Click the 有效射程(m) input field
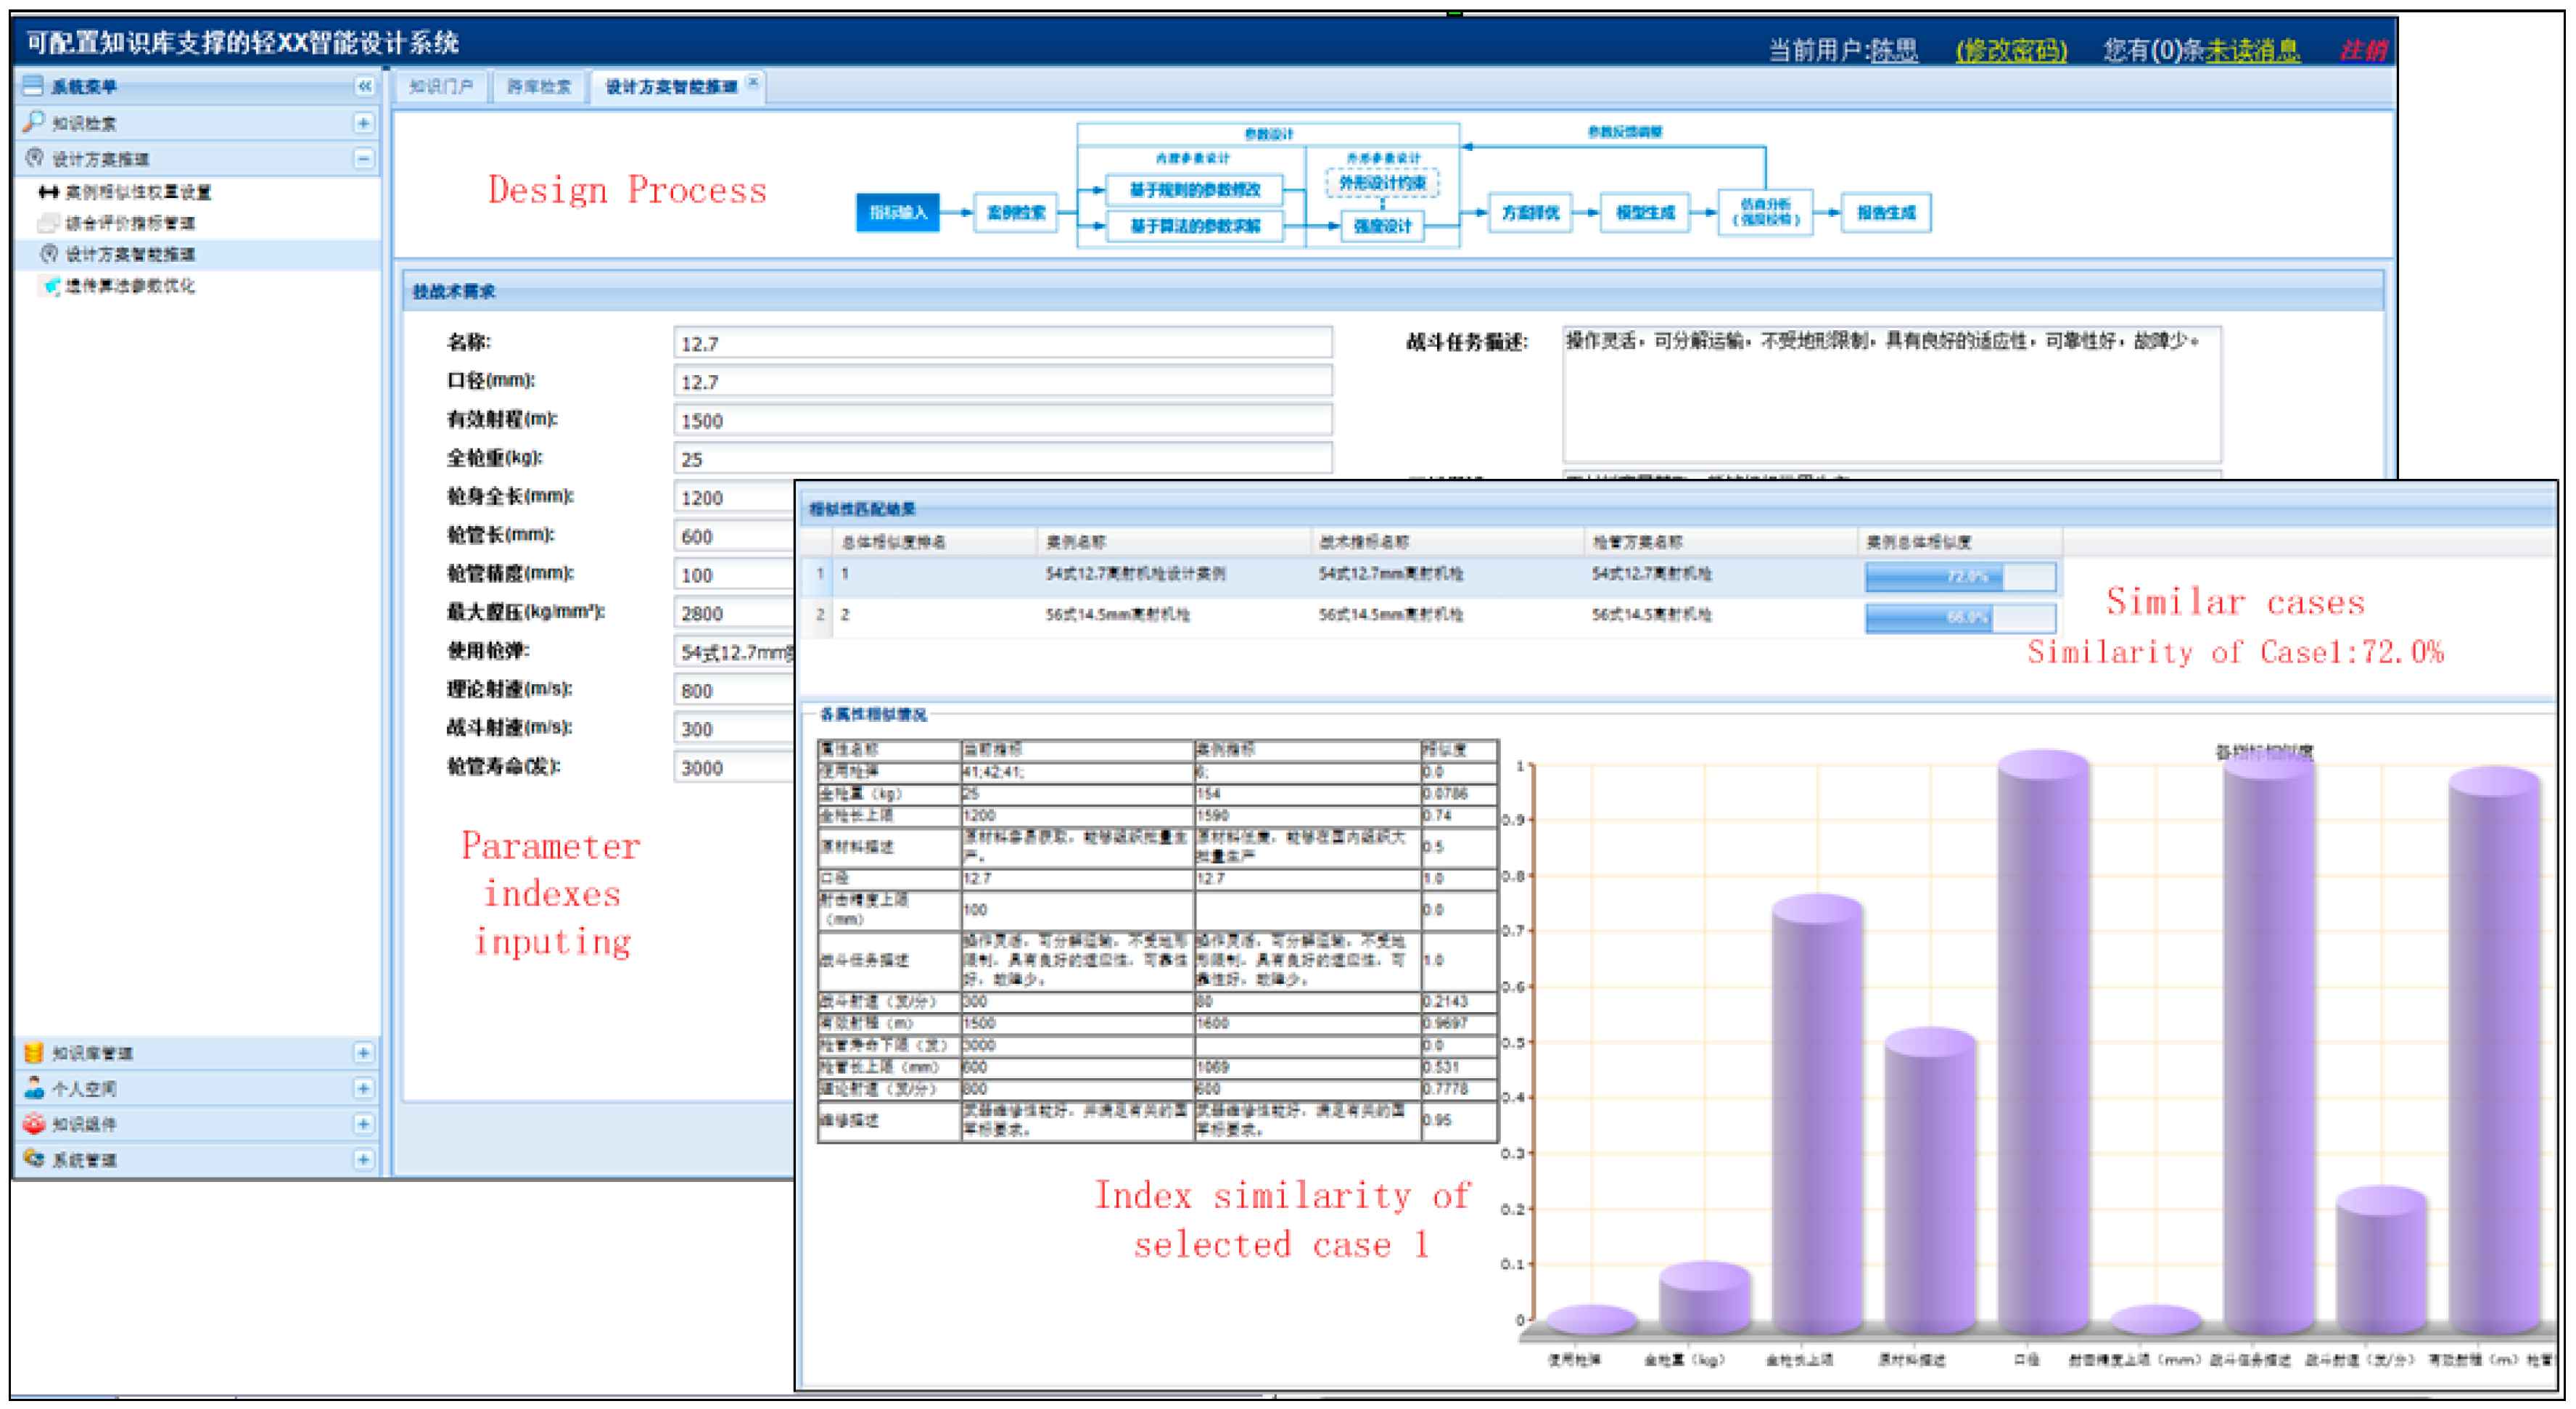The width and height of the screenshot is (2576, 1409). click(1001, 421)
